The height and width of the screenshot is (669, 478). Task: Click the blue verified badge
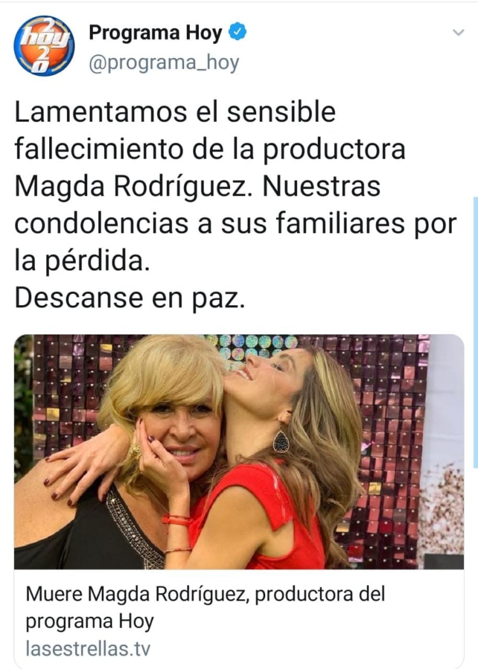coord(238,32)
